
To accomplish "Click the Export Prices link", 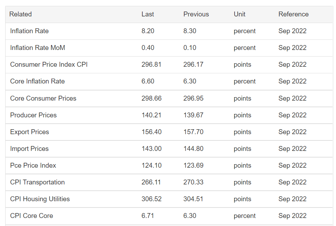I will (x=30, y=132).
